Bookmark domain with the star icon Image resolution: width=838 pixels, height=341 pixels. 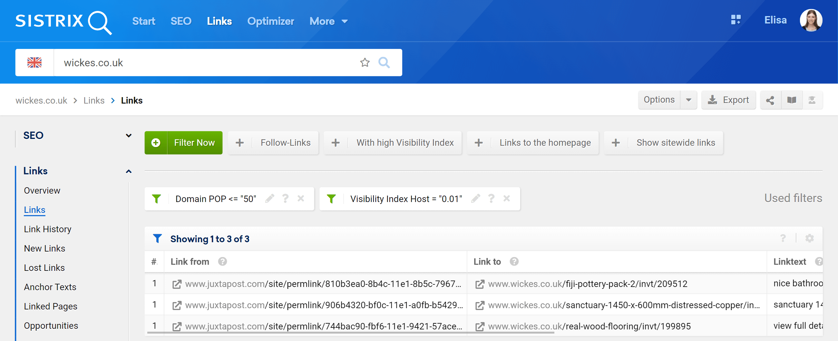coord(365,62)
